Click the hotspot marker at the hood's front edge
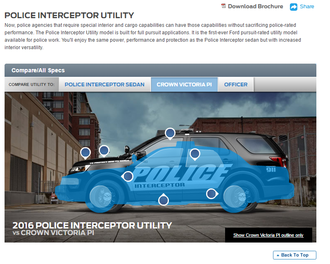This screenshot has width=330, height=264. (x=85, y=152)
